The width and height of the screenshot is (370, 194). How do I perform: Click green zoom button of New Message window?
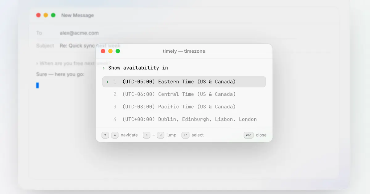(53, 15)
